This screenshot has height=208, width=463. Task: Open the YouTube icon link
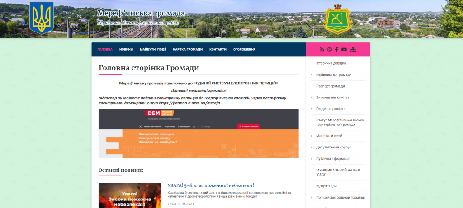(344, 50)
